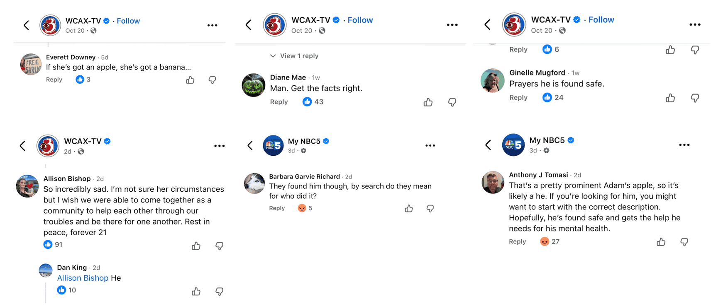Open WCAX-TV logo avatar on the bottom-left post
The width and height of the screenshot is (728, 306).
click(x=48, y=146)
